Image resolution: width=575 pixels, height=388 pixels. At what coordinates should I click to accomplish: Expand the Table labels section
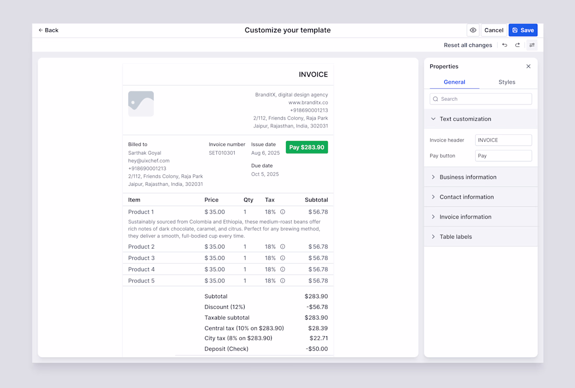(x=481, y=237)
